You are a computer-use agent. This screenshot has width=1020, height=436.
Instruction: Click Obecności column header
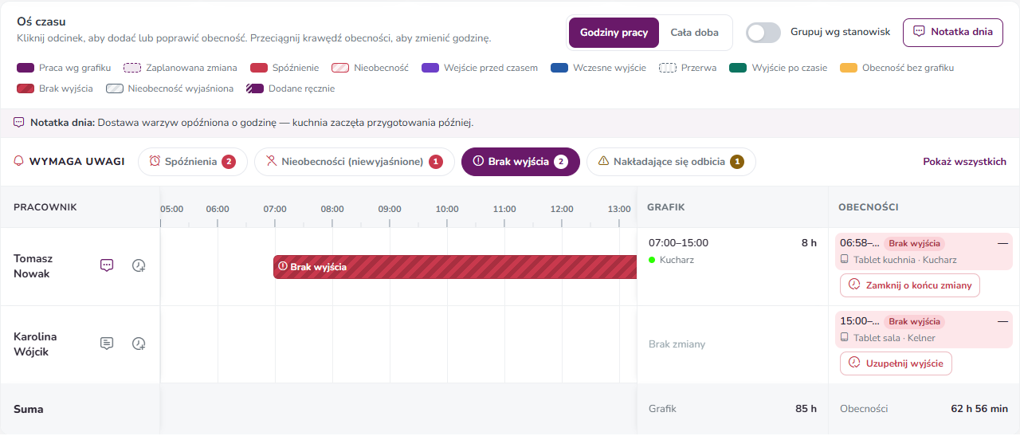[x=869, y=207]
